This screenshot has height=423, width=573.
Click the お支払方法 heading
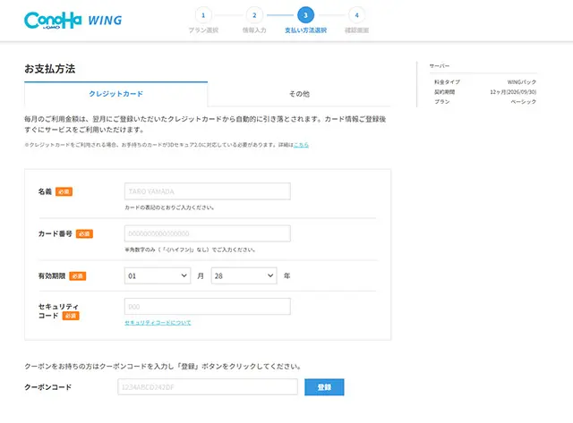tap(50, 68)
